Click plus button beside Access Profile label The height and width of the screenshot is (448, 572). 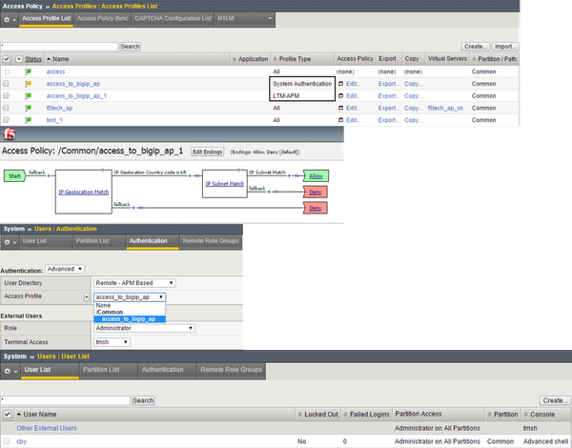pos(87,297)
